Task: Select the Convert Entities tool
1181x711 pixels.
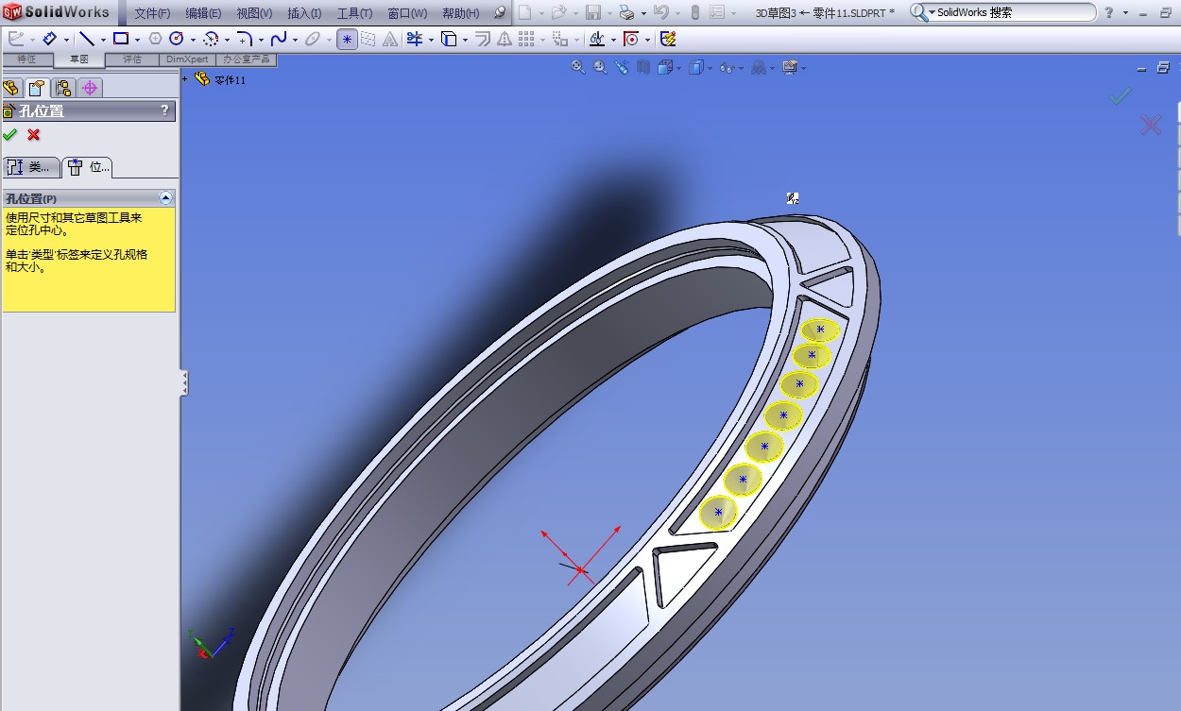Action: tap(450, 39)
